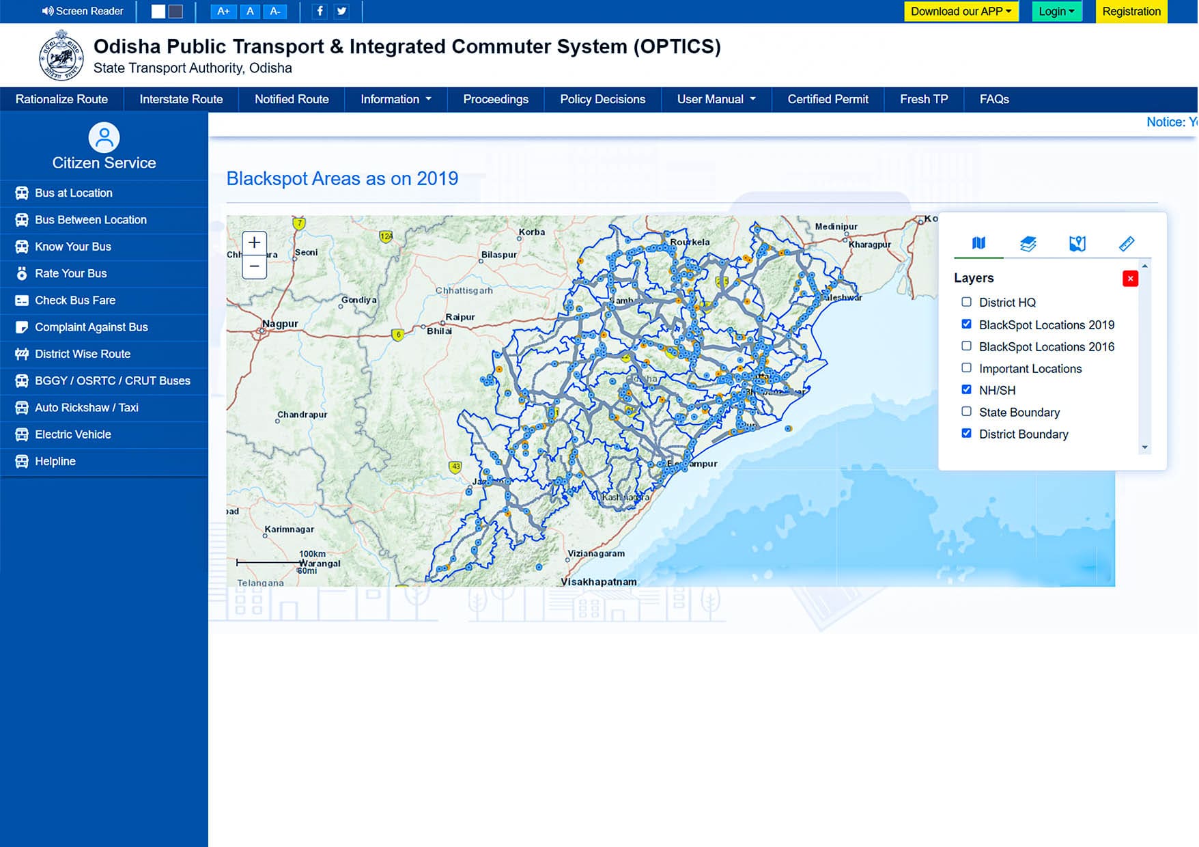Screen dimensions: 1199x847
Task: Click the Citizen Service user avatar
Action: [104, 138]
